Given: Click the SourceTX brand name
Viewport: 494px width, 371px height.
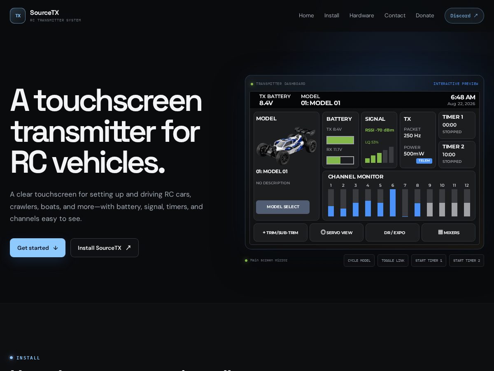Looking at the screenshot, I should tap(44, 13).
